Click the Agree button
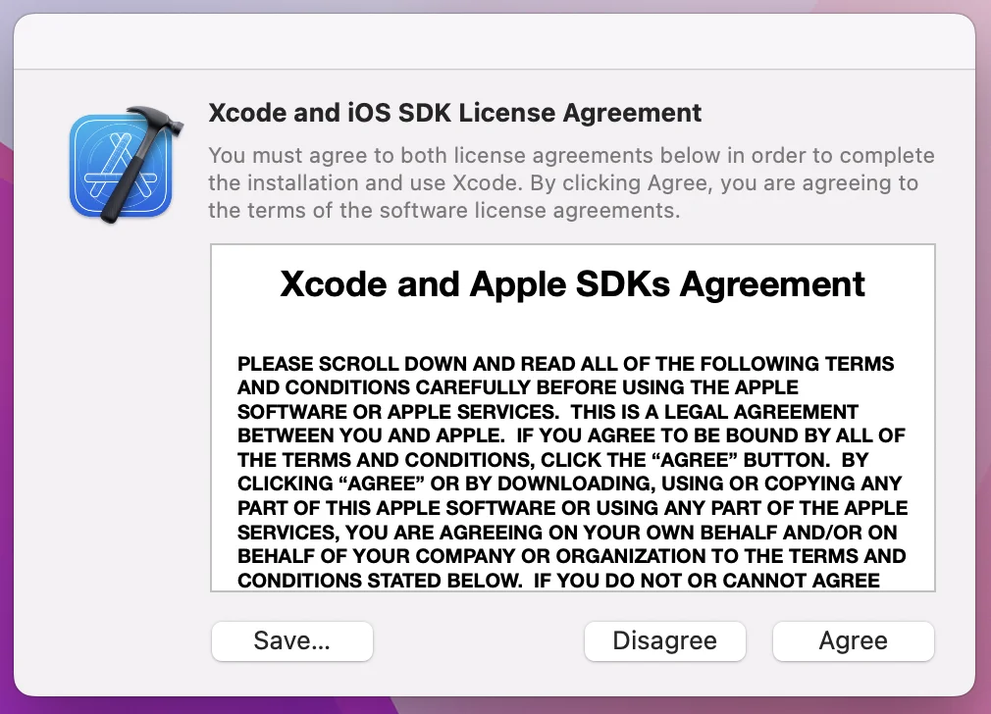 point(853,641)
